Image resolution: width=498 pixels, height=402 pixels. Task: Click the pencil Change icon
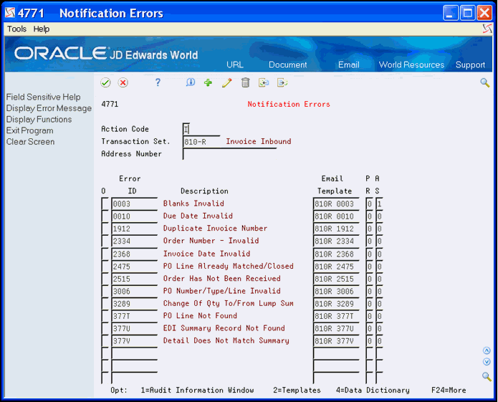[226, 83]
